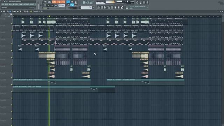Toggle wait-for-input before recording

click(49, 2)
